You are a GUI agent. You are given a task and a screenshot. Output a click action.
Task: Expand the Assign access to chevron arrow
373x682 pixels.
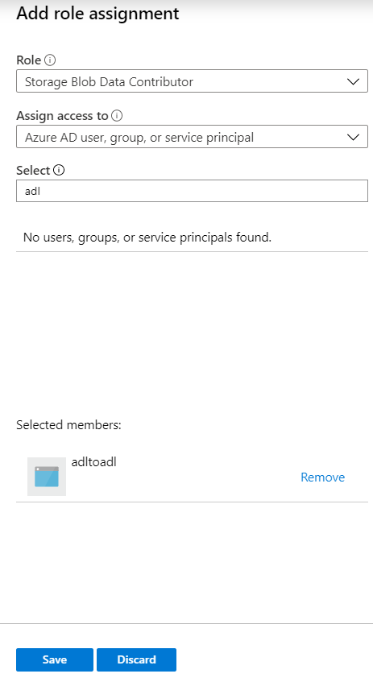click(354, 137)
